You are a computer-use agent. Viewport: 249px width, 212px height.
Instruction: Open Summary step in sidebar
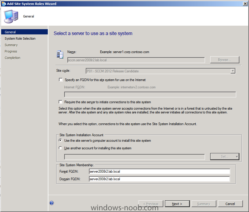pyautogui.click(x=11, y=45)
